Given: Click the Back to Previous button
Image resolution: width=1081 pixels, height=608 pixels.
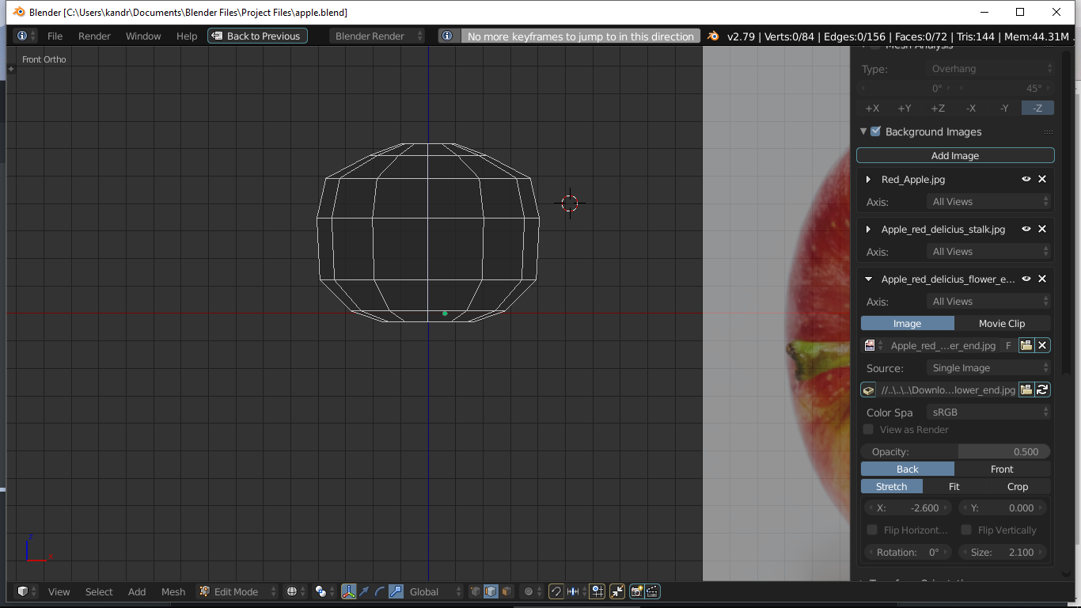Looking at the screenshot, I should [x=257, y=36].
